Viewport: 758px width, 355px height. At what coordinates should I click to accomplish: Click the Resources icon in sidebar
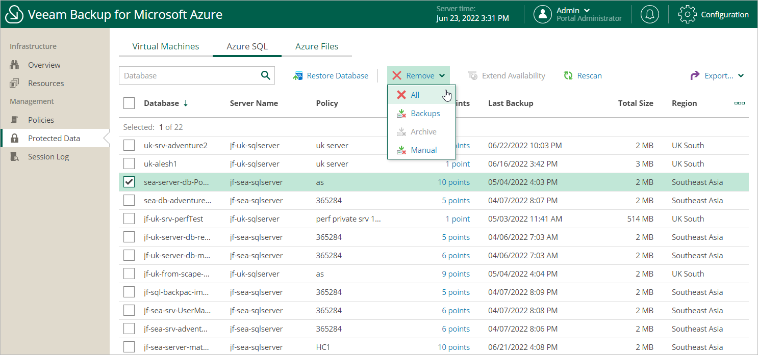[x=14, y=84]
